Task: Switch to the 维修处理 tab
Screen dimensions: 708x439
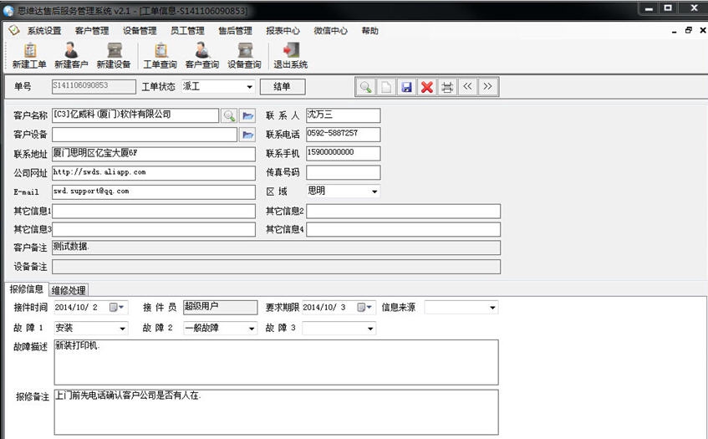Action: point(69,290)
